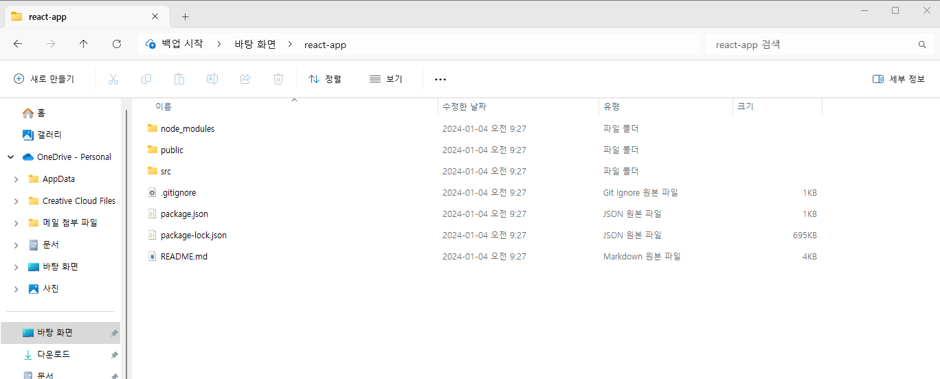Screen dimensions: 940x379
Task: Select 사진 folder in sidebar
Action: click(x=43, y=288)
